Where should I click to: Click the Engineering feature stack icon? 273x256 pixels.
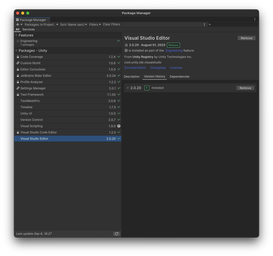17,41
